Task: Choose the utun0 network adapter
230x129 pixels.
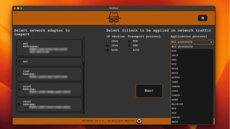Action: pos(49,89)
